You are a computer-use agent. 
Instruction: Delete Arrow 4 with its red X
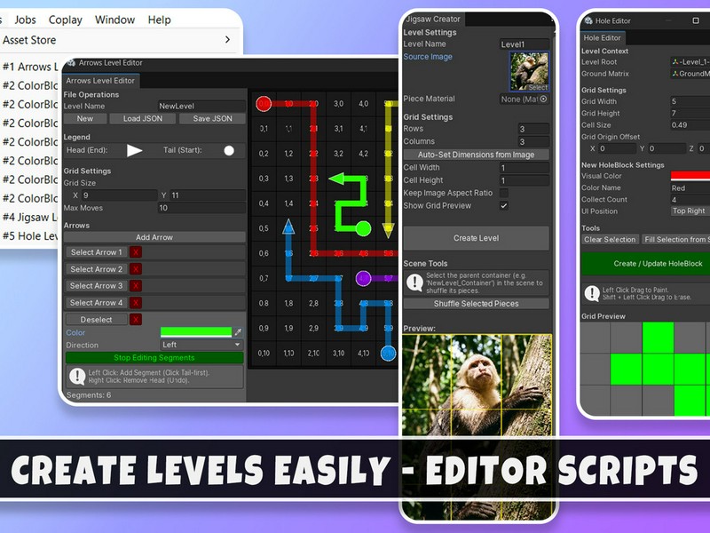click(x=136, y=302)
